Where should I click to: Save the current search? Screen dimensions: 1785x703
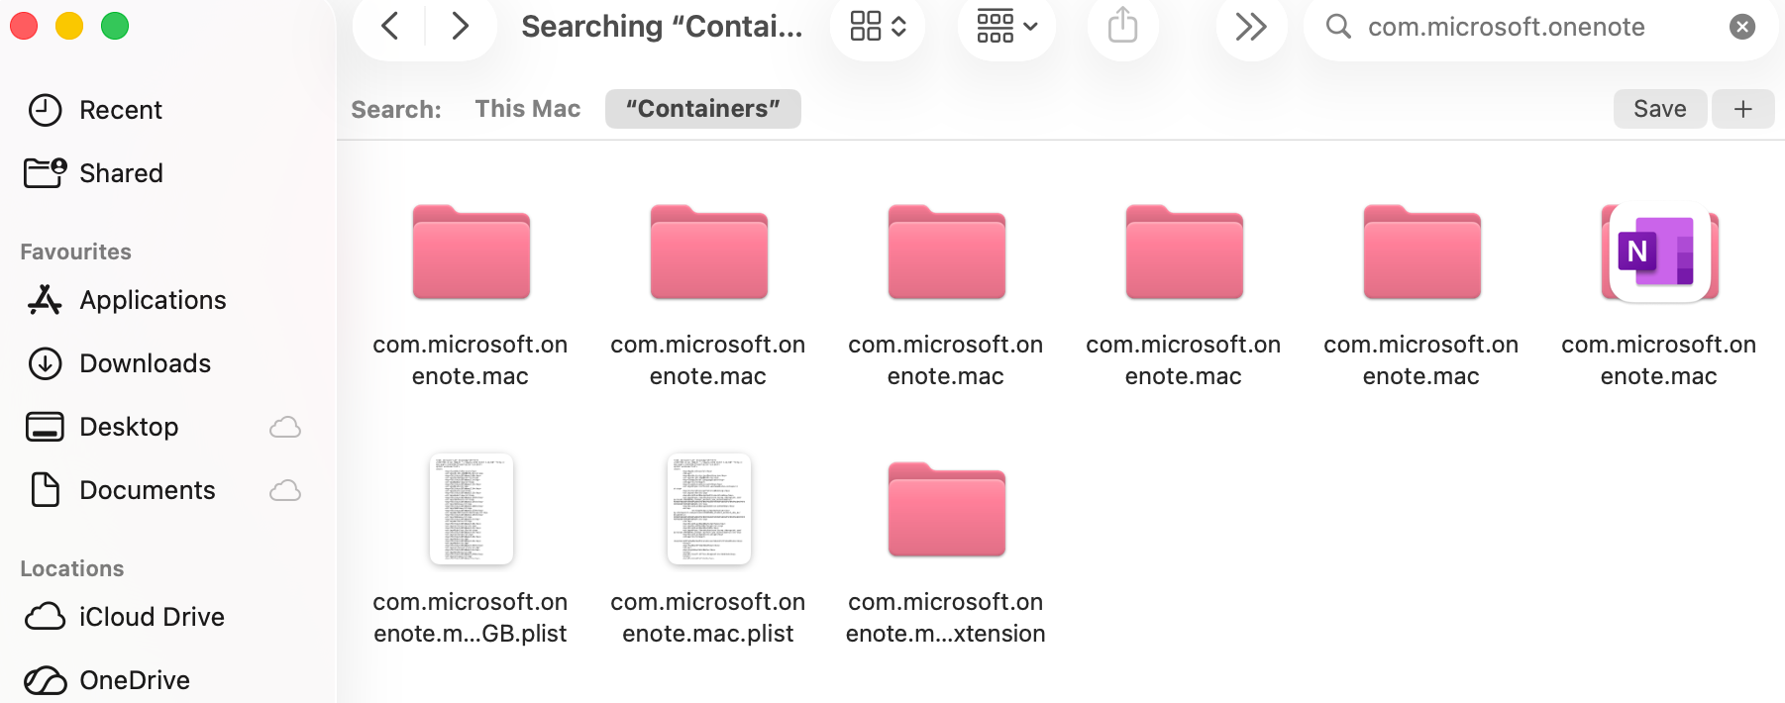(1660, 109)
